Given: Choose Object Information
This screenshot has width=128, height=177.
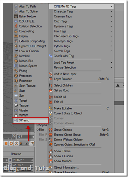Looking at the screenshot, I should pos(81,167).
